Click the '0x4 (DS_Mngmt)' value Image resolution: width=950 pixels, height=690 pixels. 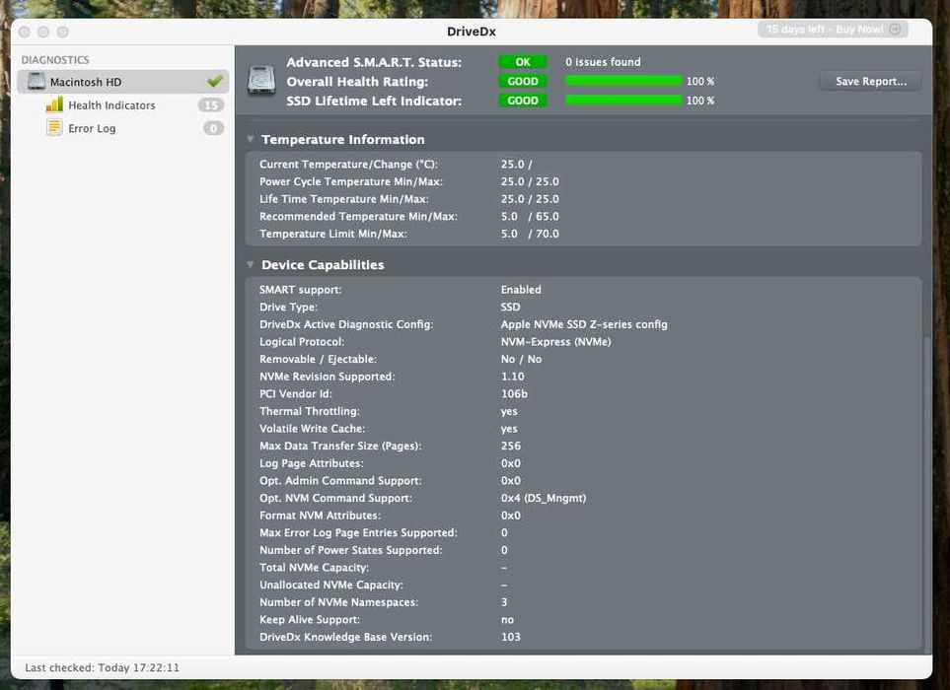(544, 498)
